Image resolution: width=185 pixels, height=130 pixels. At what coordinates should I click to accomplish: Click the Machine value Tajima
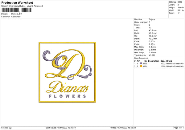tap(152, 19)
